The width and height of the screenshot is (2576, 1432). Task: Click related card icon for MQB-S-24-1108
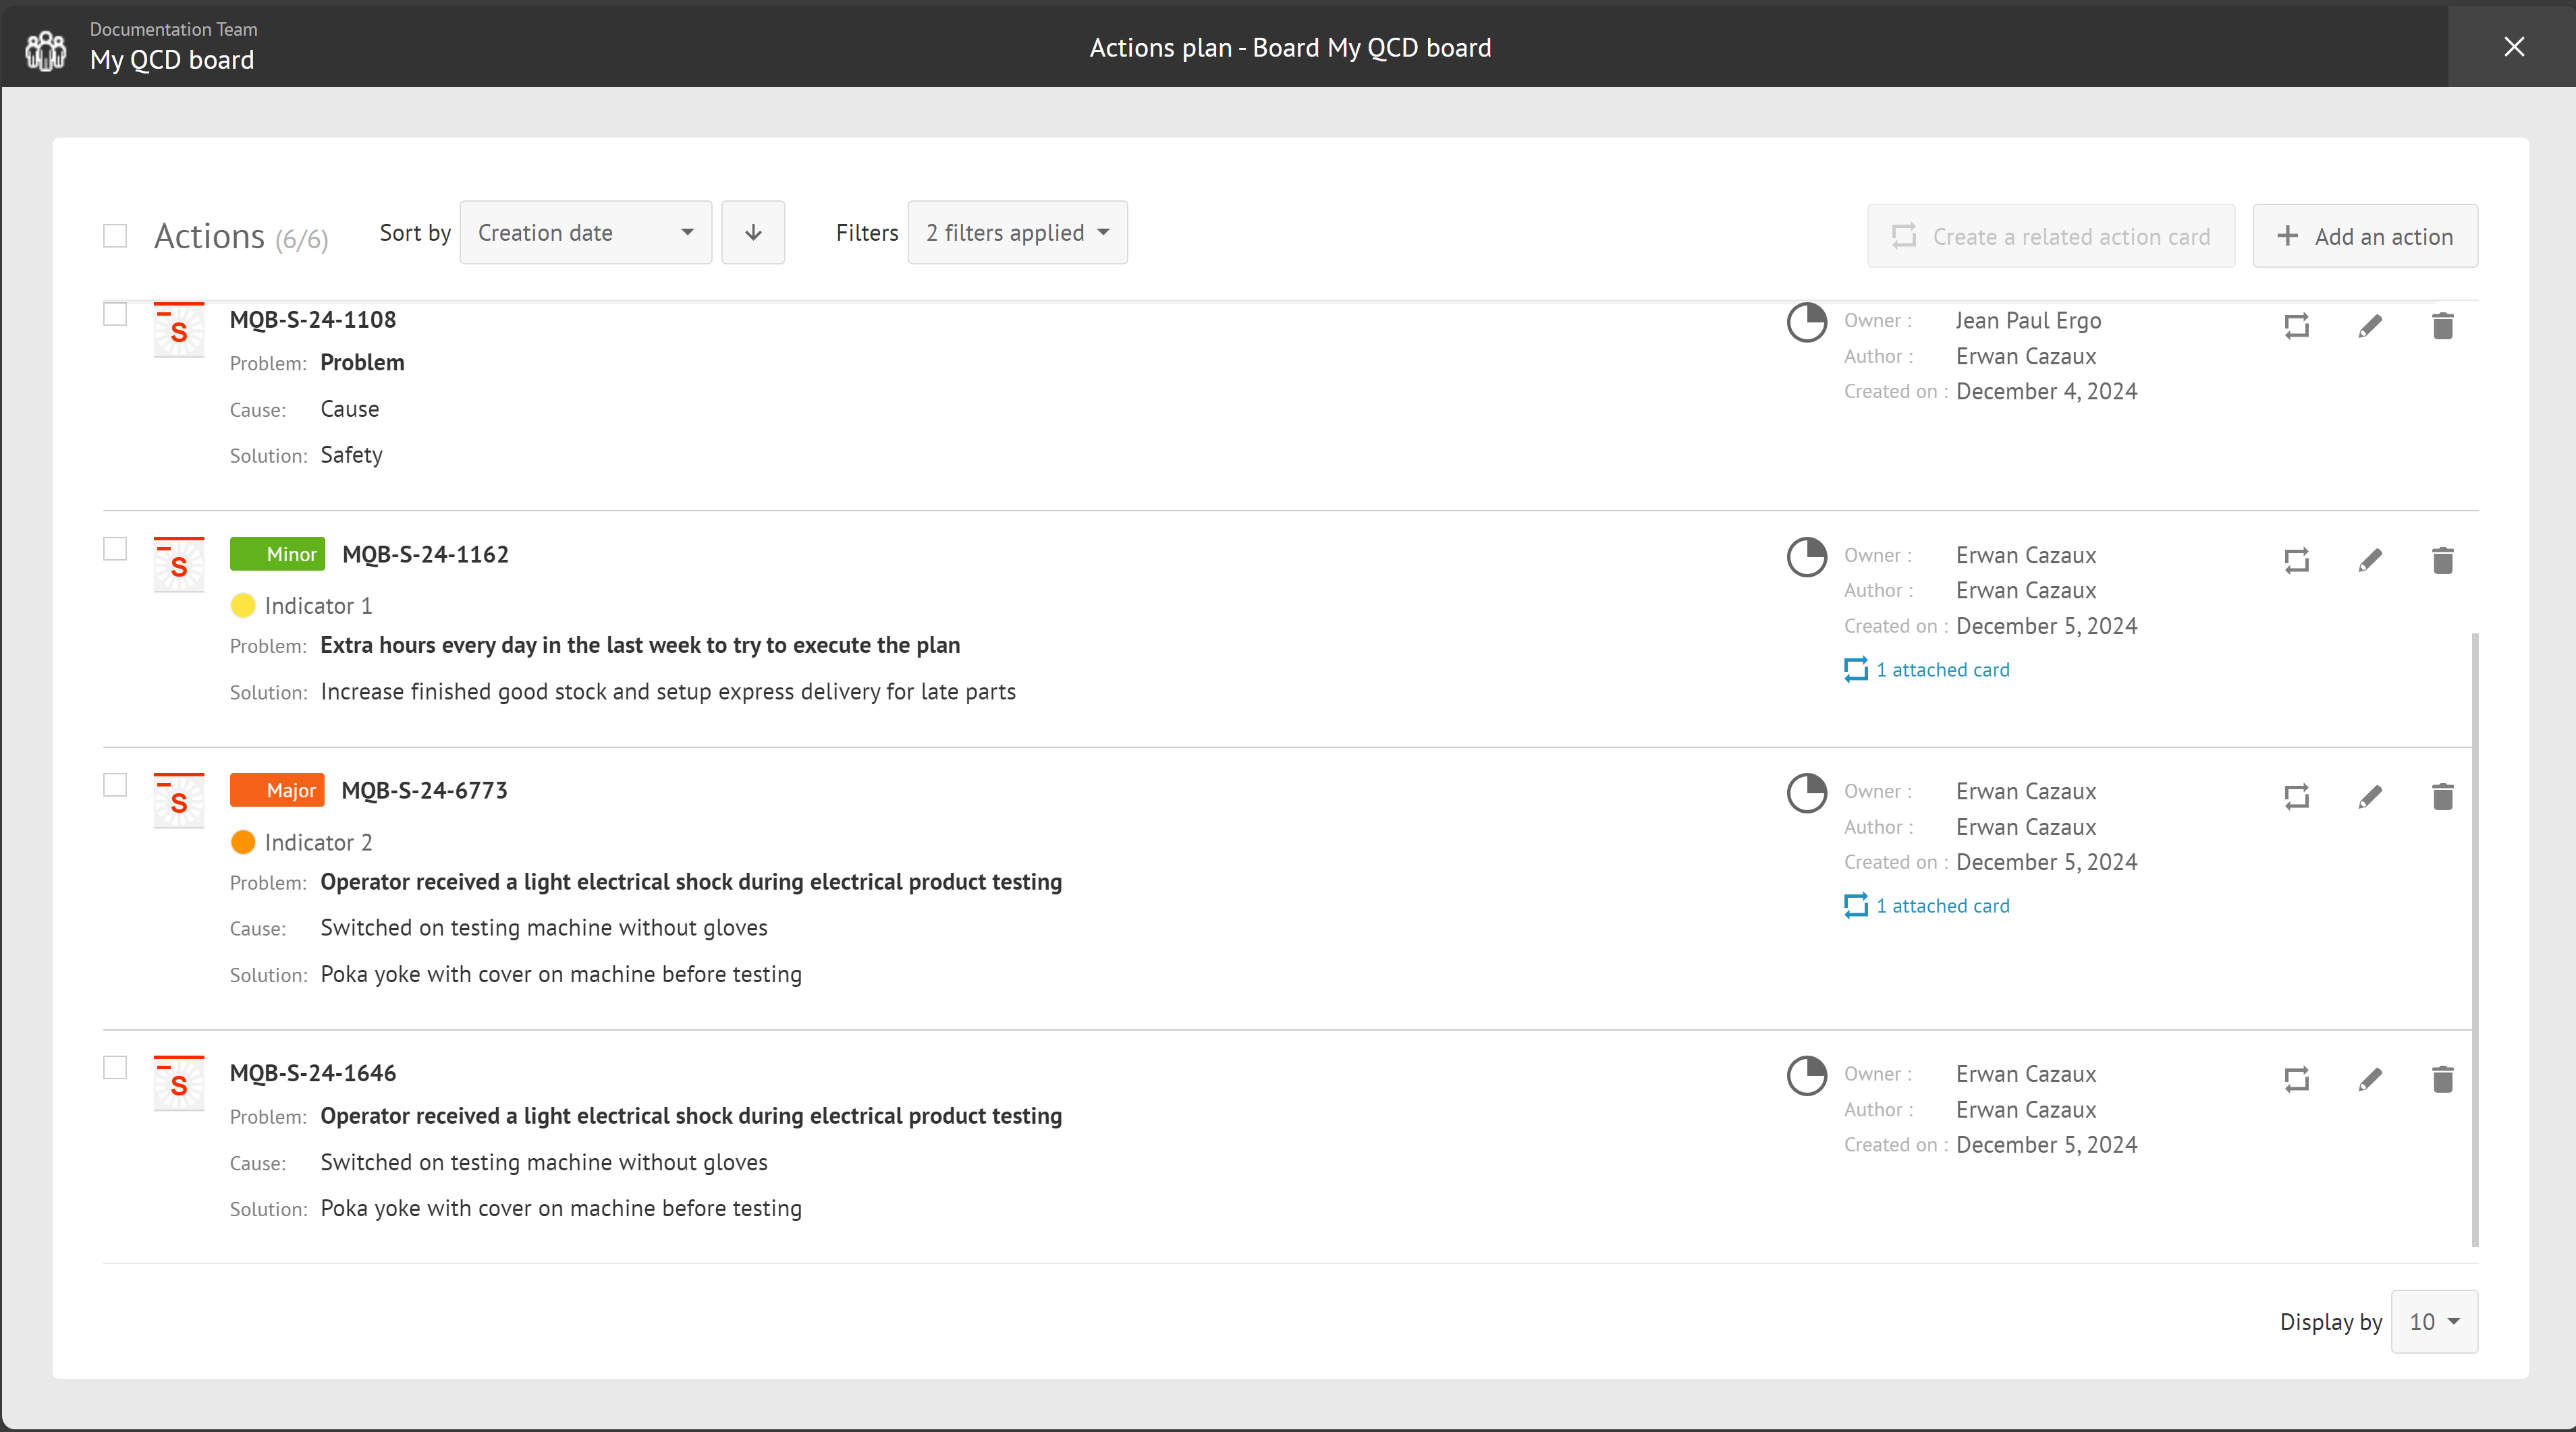(2296, 326)
